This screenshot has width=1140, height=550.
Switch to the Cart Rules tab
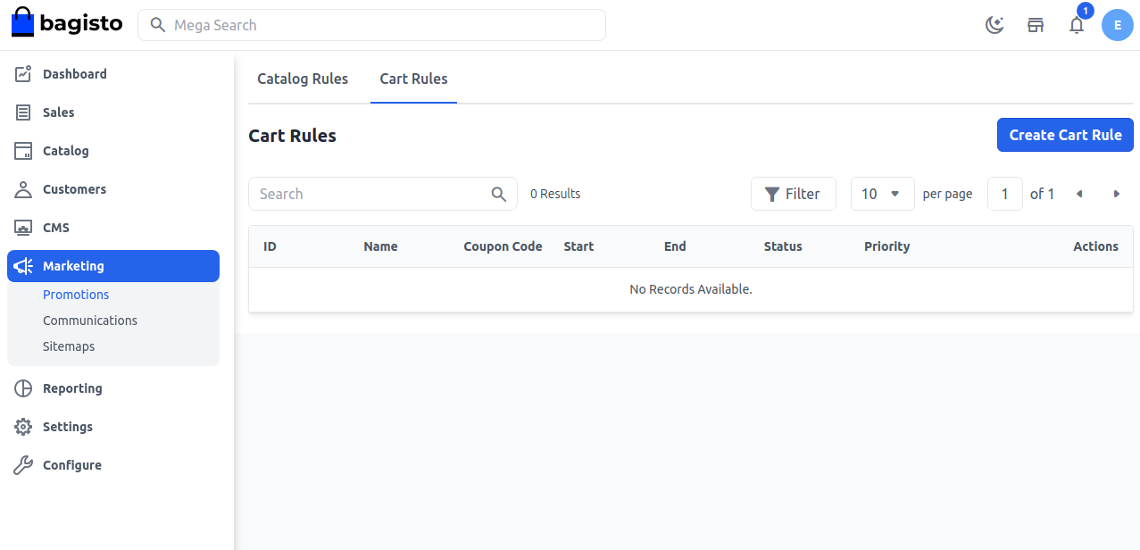pos(413,79)
